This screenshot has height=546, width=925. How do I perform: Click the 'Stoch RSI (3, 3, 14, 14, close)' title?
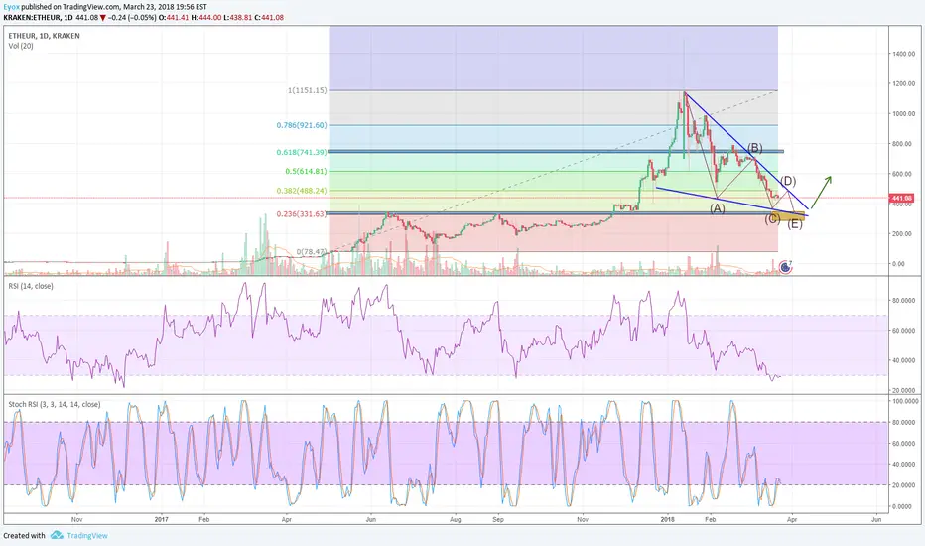pyautogui.click(x=55, y=405)
